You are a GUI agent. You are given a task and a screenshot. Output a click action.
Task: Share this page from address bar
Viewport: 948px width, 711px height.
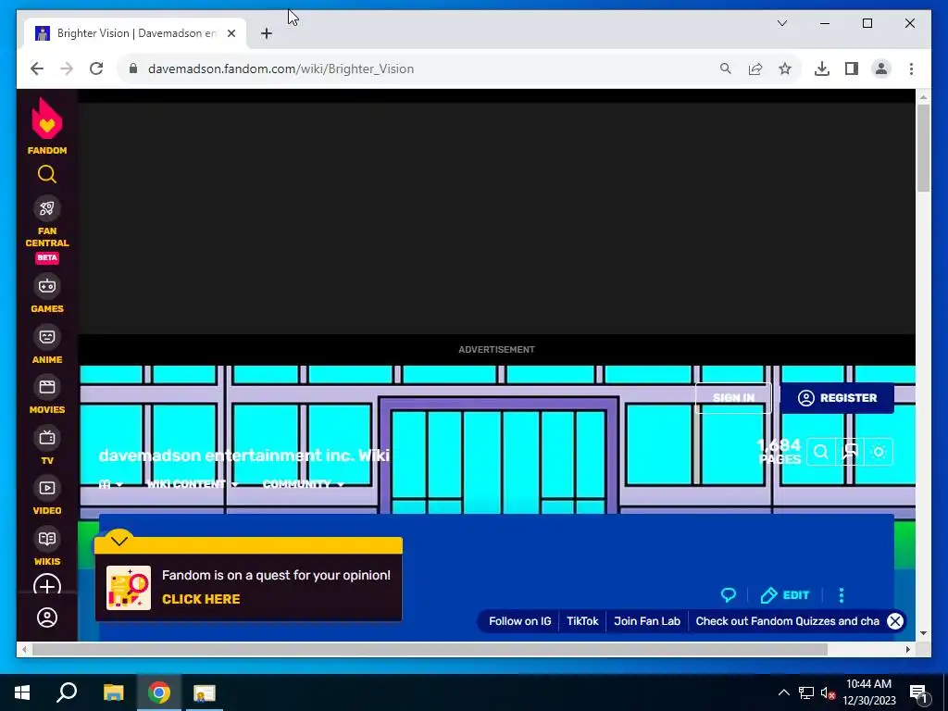[755, 69]
